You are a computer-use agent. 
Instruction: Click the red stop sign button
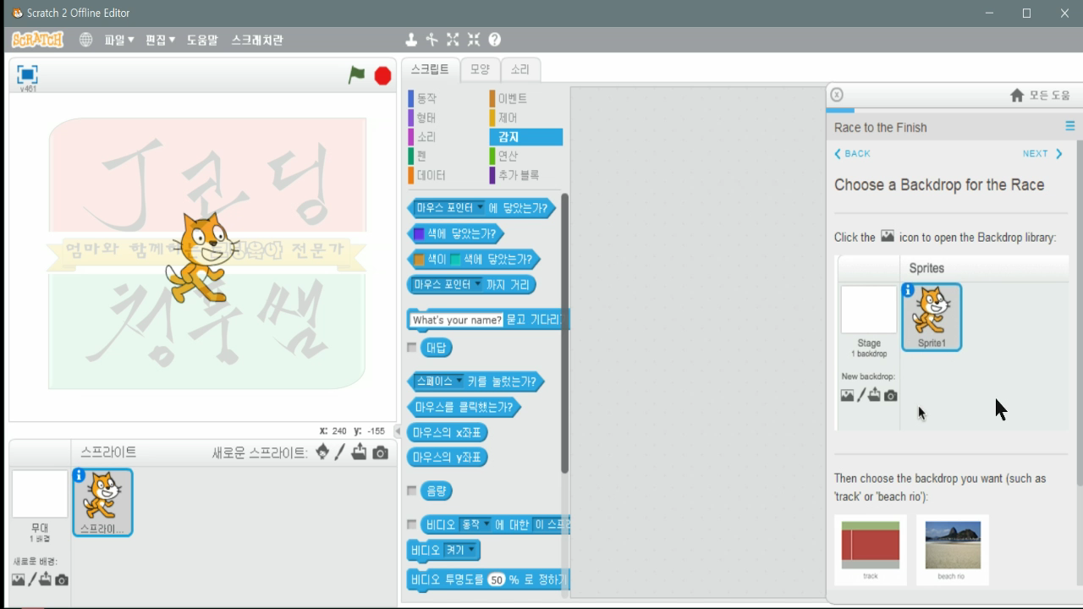point(382,76)
